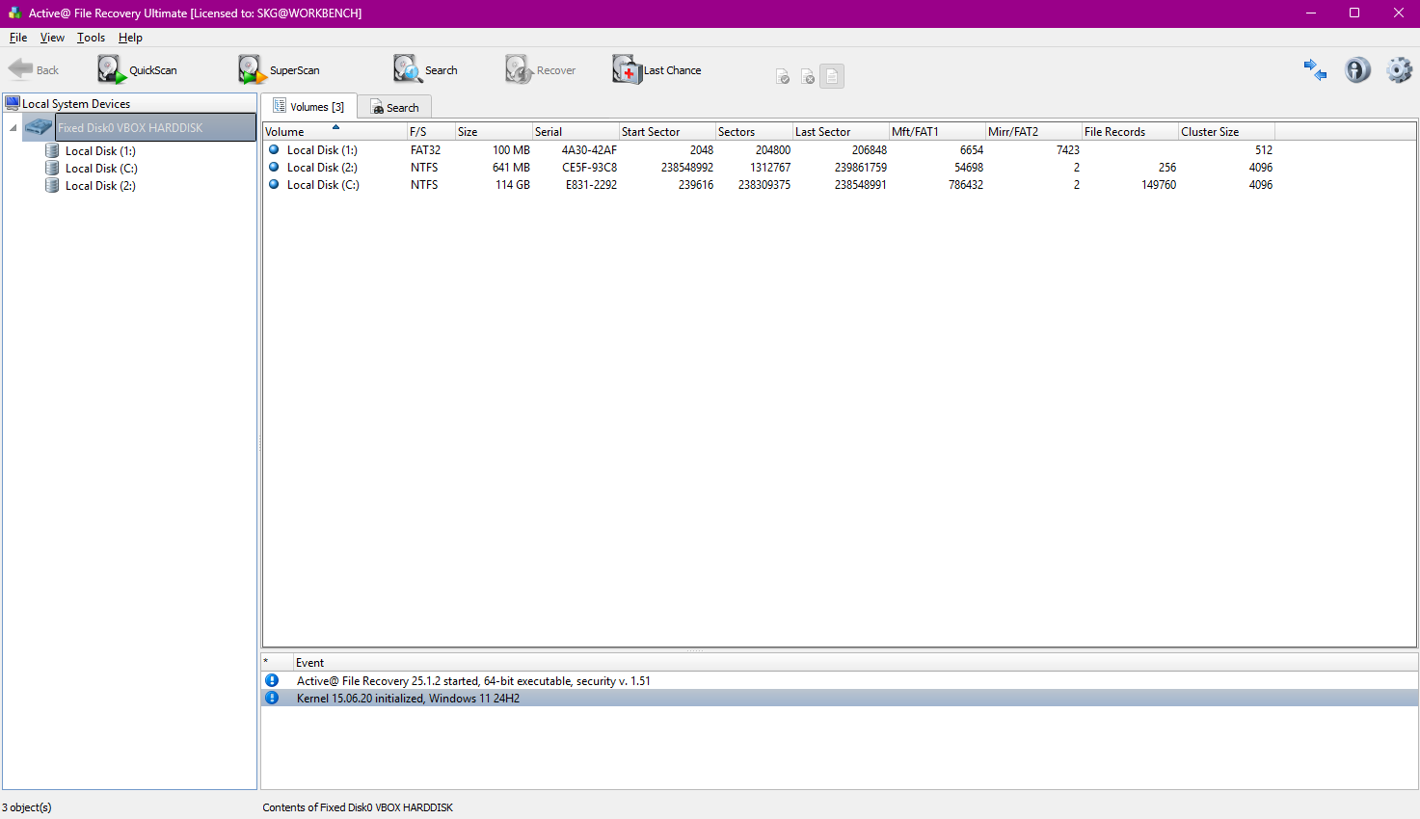1420x819 pixels.
Task: Sort by Mirr/FAT2 column header
Action: [x=1033, y=131]
